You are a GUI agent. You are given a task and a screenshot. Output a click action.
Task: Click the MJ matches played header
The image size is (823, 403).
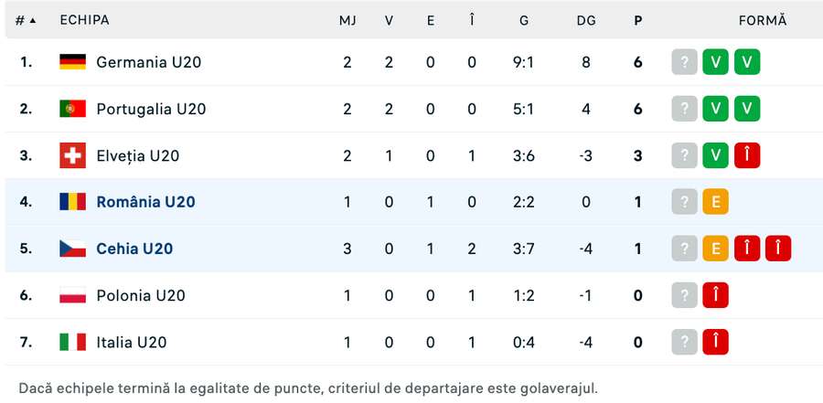[347, 20]
